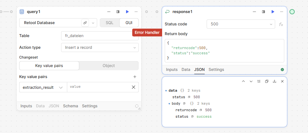The width and height of the screenshot is (308, 133).
Task: Open the Settings tab in response1
Action: tap(216, 70)
